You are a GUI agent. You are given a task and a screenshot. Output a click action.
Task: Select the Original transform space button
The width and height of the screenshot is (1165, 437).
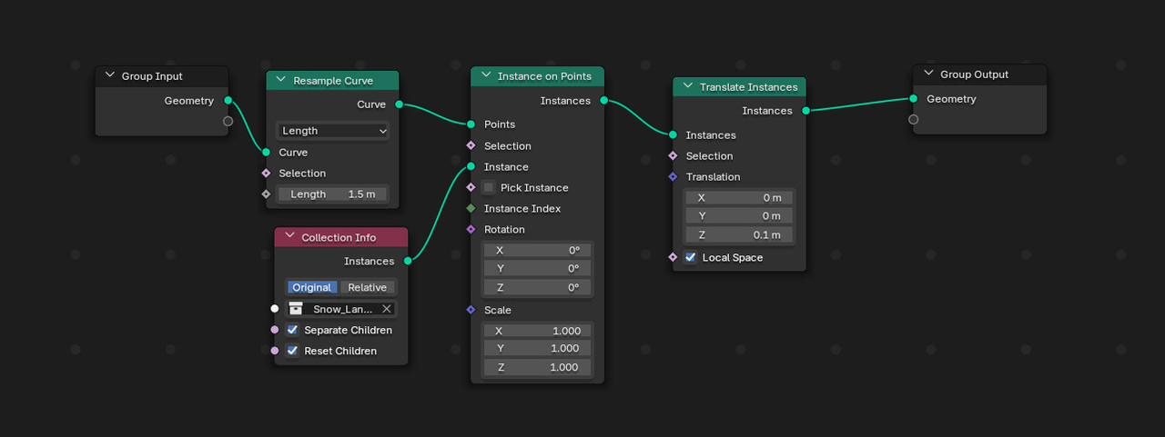pos(312,287)
